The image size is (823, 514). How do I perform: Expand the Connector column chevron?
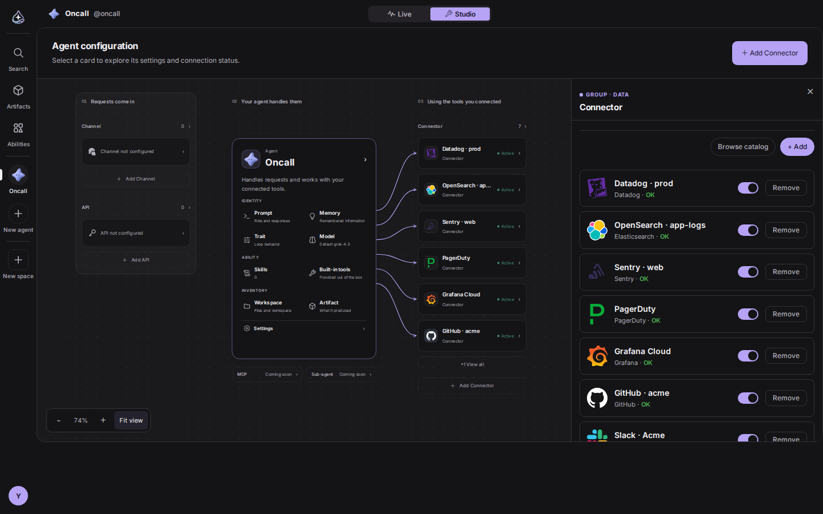(x=525, y=126)
